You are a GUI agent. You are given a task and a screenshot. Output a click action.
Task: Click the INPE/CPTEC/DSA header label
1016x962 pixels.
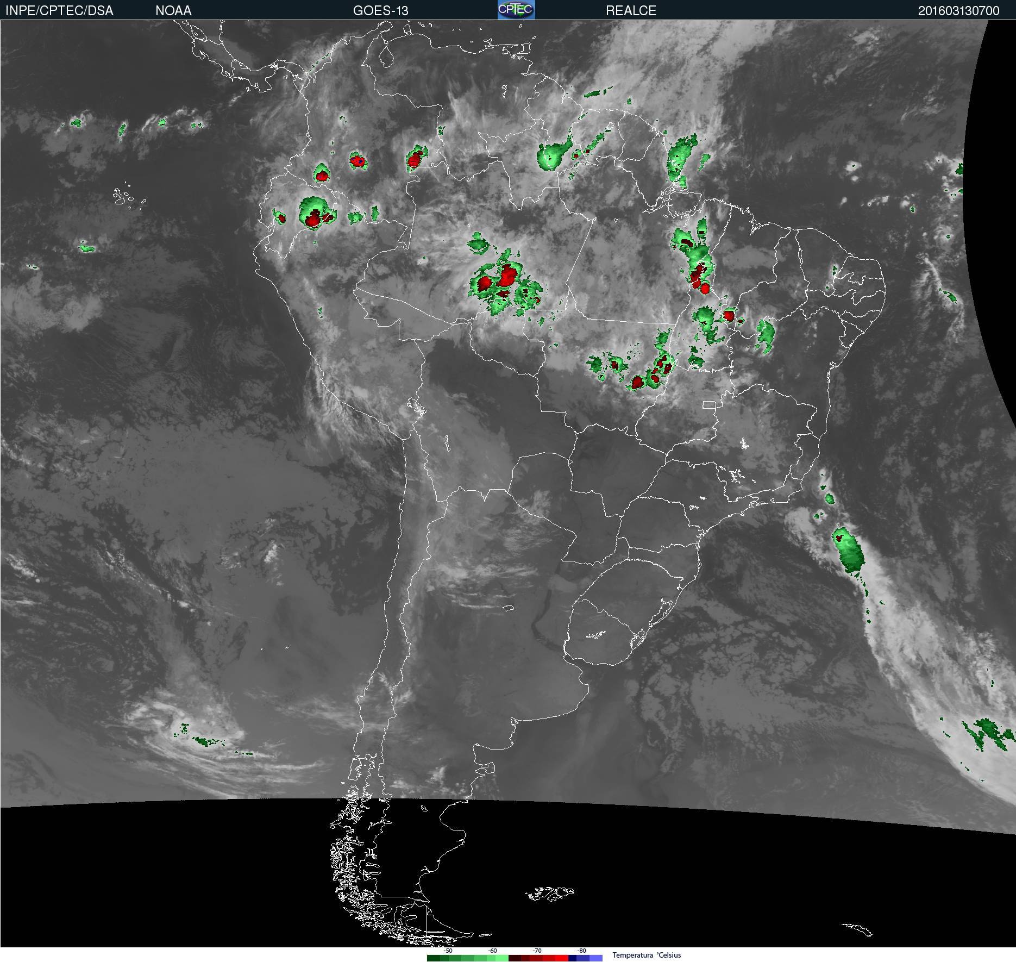pos(59,11)
